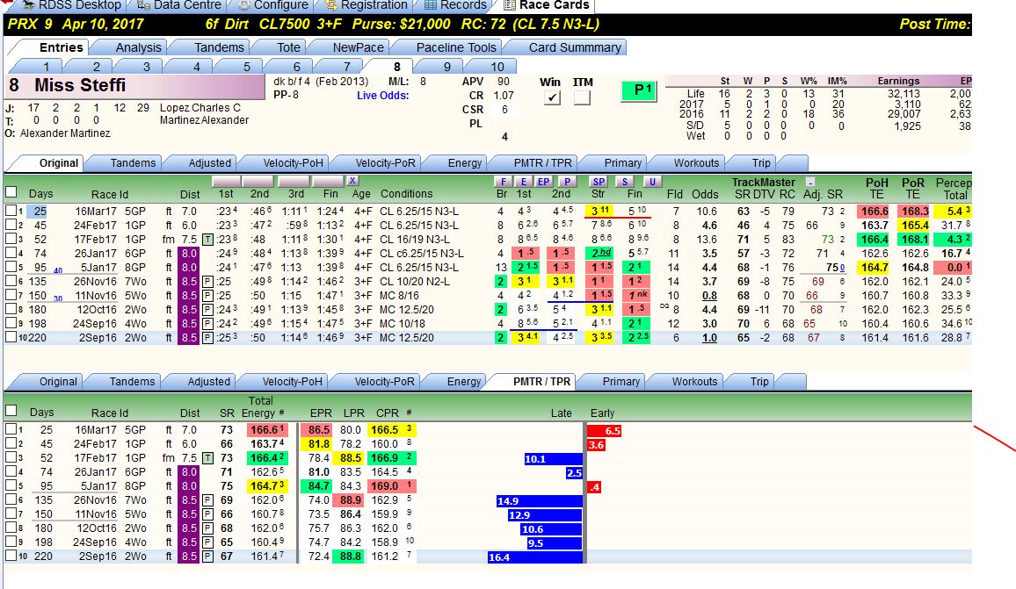Click P icon on lower table 11Nov16 row
The width and height of the screenshot is (1016, 589).
coord(208,514)
